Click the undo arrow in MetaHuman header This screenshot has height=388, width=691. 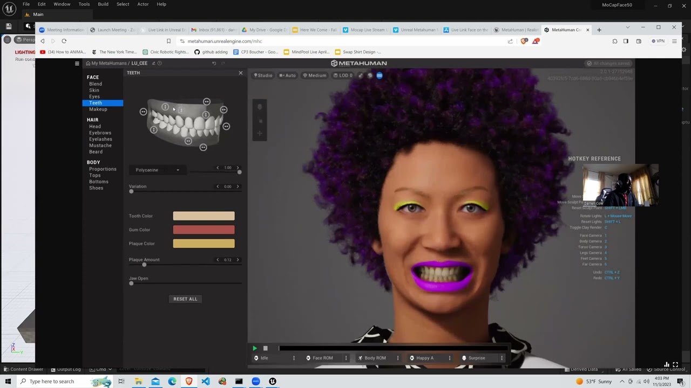(x=214, y=63)
